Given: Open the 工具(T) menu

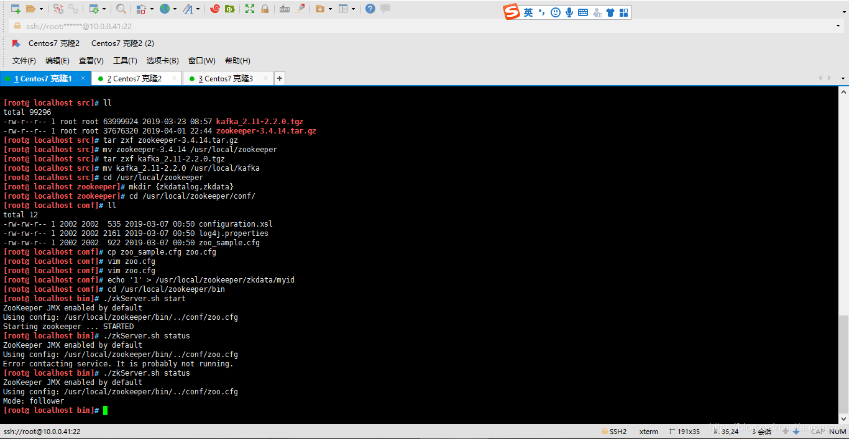Looking at the screenshot, I should 125,61.
